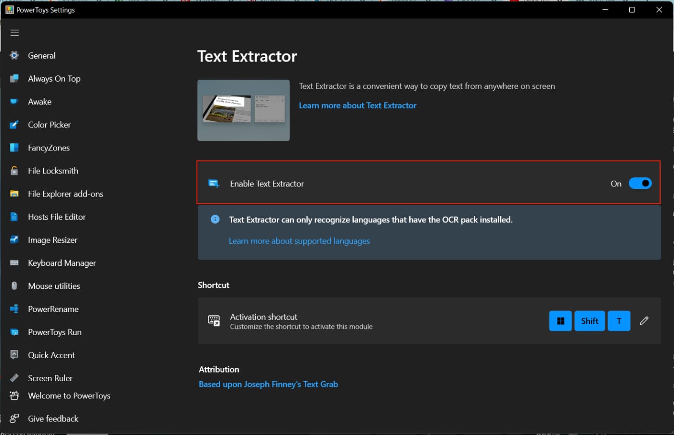Edit activation shortcut with pencil icon
Image resolution: width=674 pixels, height=435 pixels.
point(644,321)
